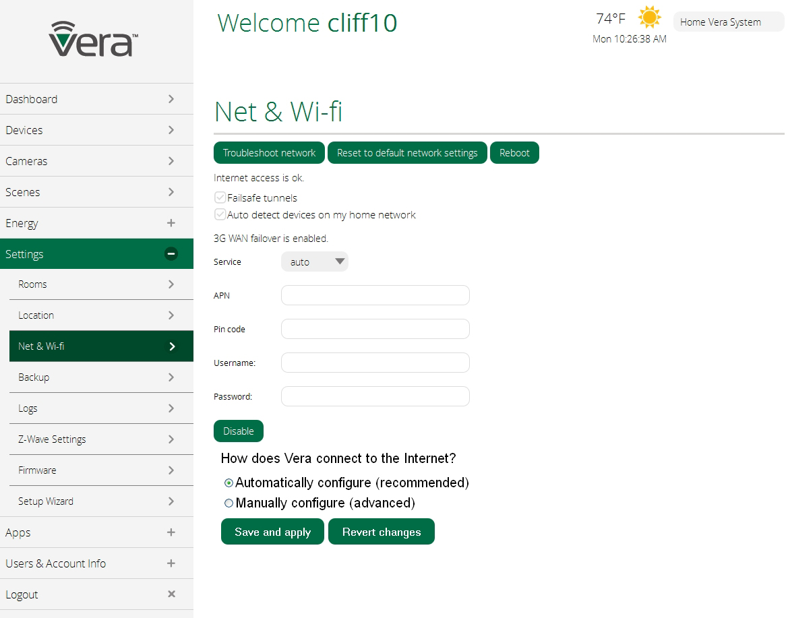The image size is (788, 618).
Task: Expand Users & Account Info section
Action: coord(171,563)
